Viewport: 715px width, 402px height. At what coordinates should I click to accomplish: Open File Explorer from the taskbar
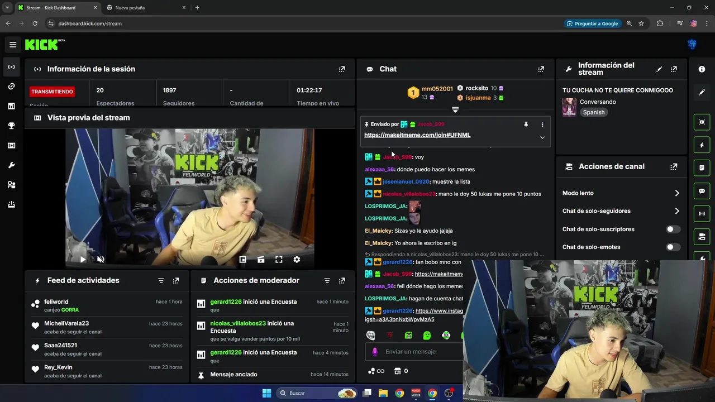tap(383, 393)
